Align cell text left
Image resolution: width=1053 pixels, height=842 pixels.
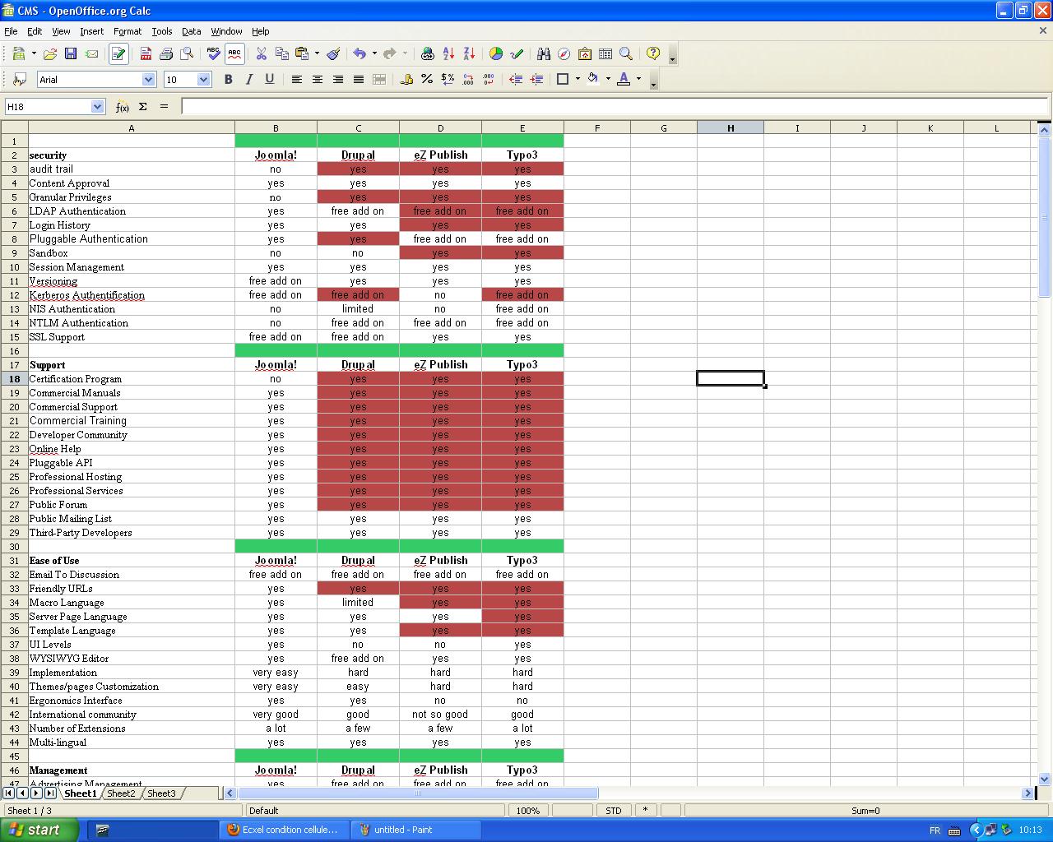[296, 79]
